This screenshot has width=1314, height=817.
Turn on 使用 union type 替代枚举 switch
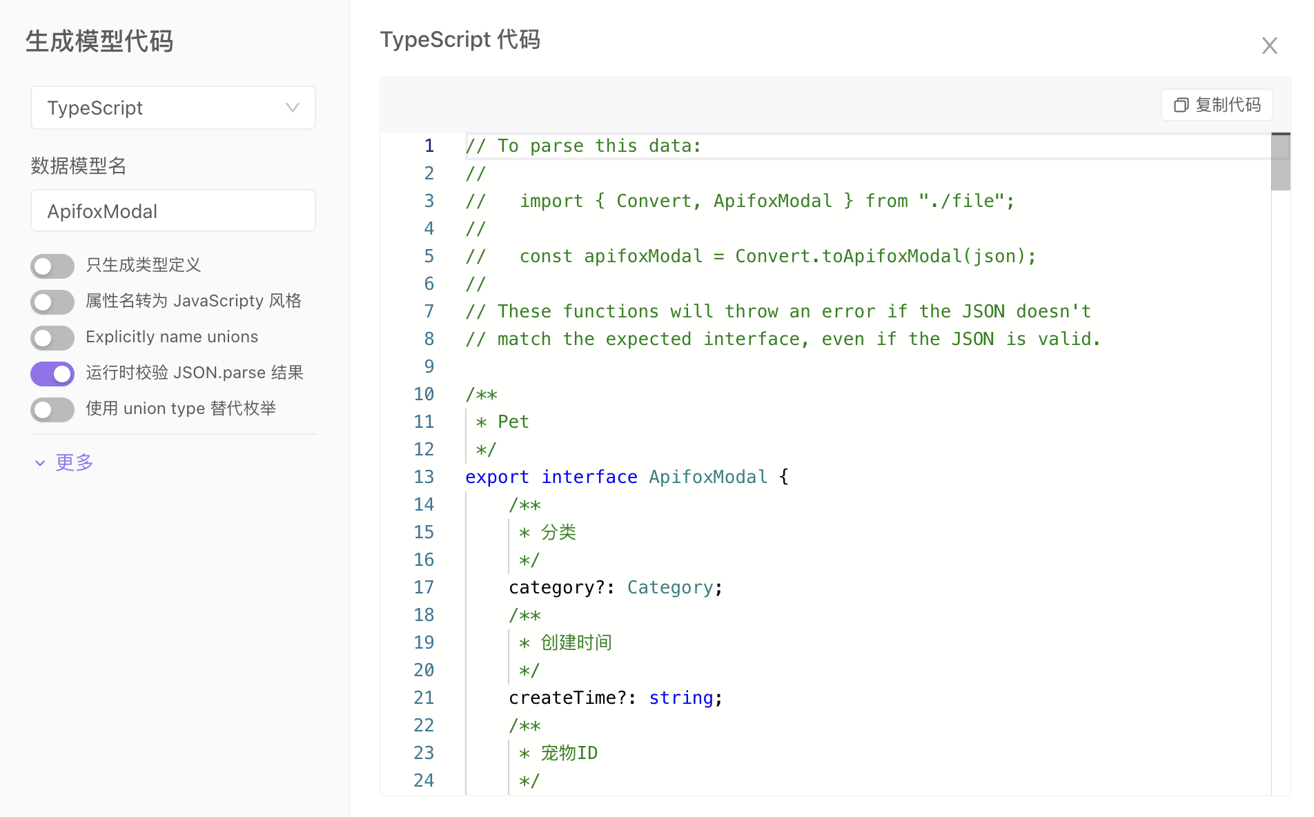point(52,409)
